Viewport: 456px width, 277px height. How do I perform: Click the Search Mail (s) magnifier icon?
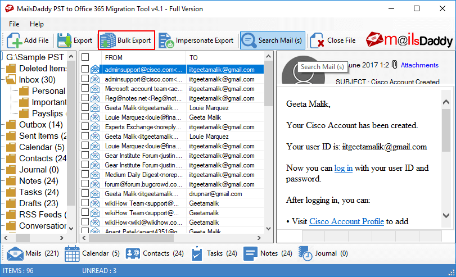click(x=249, y=40)
